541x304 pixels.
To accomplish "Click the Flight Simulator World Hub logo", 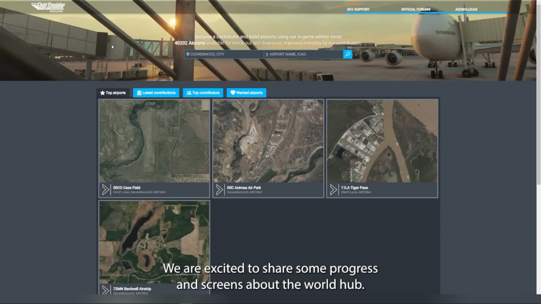I will coord(48,7).
